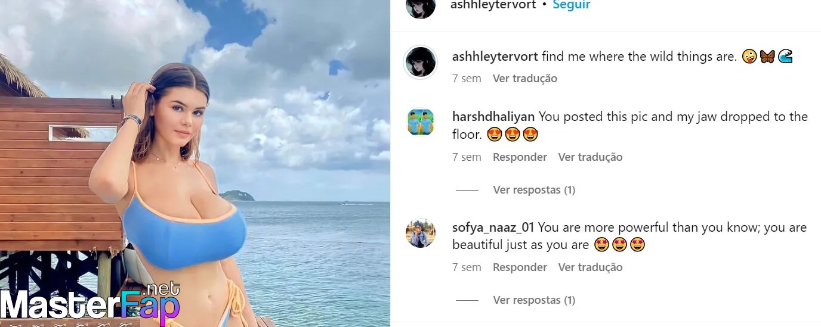The image size is (821, 327).
Task: Translate harshdhaliyan's comment with Ver tradução
Action: tap(590, 157)
